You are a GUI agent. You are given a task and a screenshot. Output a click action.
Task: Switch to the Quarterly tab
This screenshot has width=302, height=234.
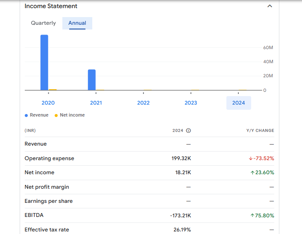pos(43,23)
